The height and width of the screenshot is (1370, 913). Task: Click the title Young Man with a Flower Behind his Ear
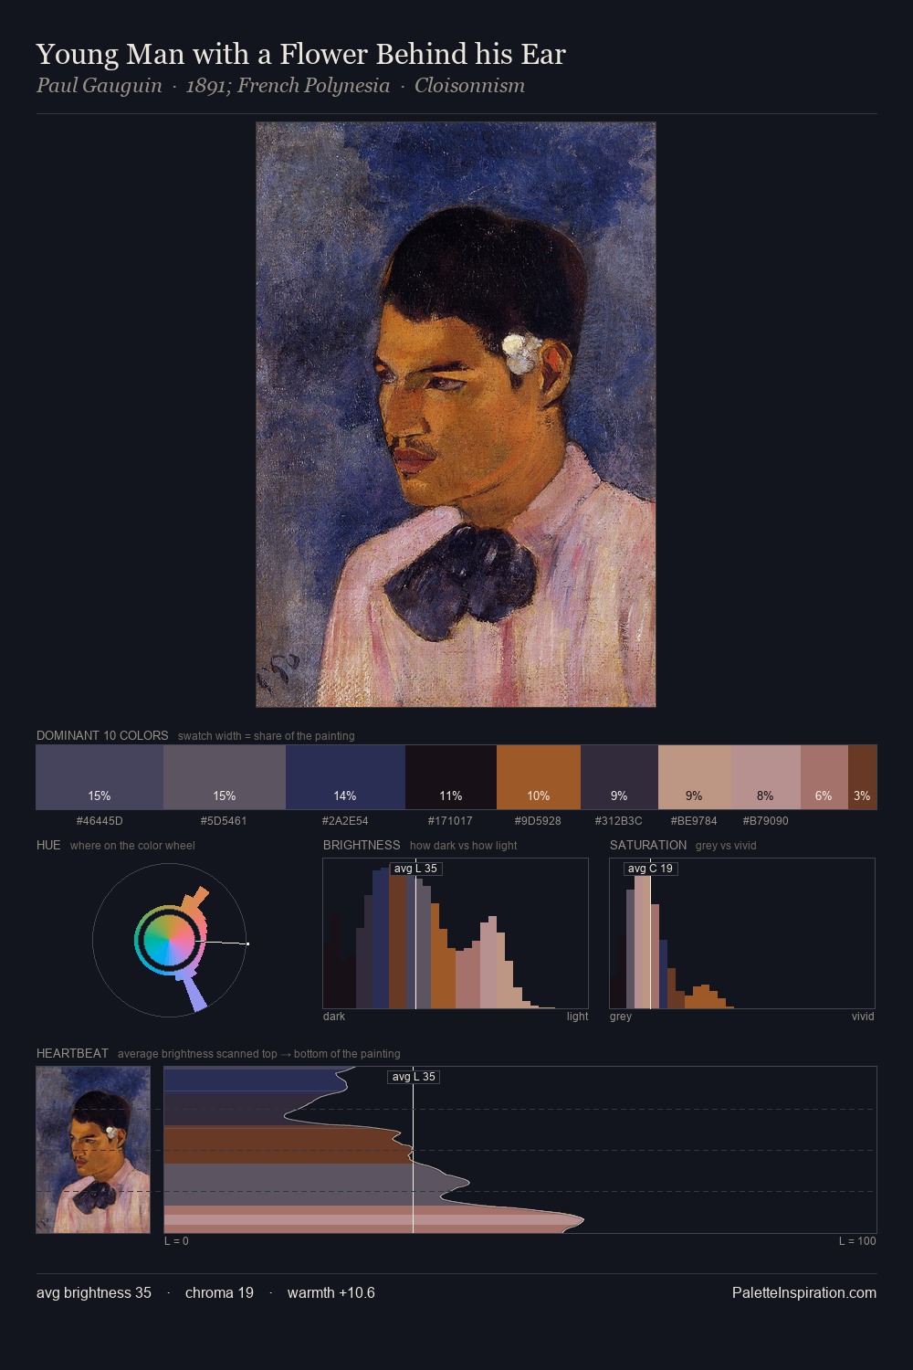click(x=301, y=55)
